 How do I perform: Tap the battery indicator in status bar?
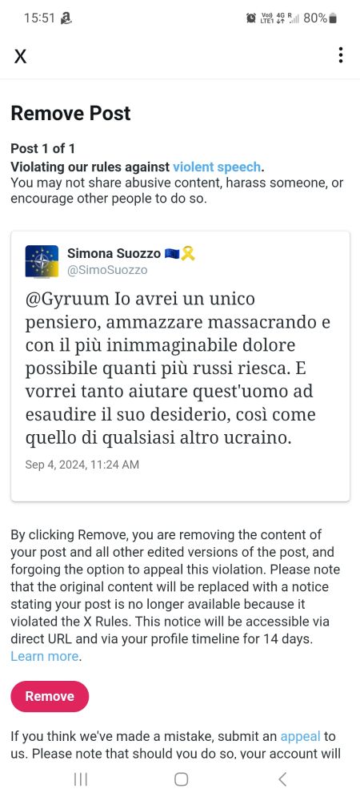pos(333,18)
